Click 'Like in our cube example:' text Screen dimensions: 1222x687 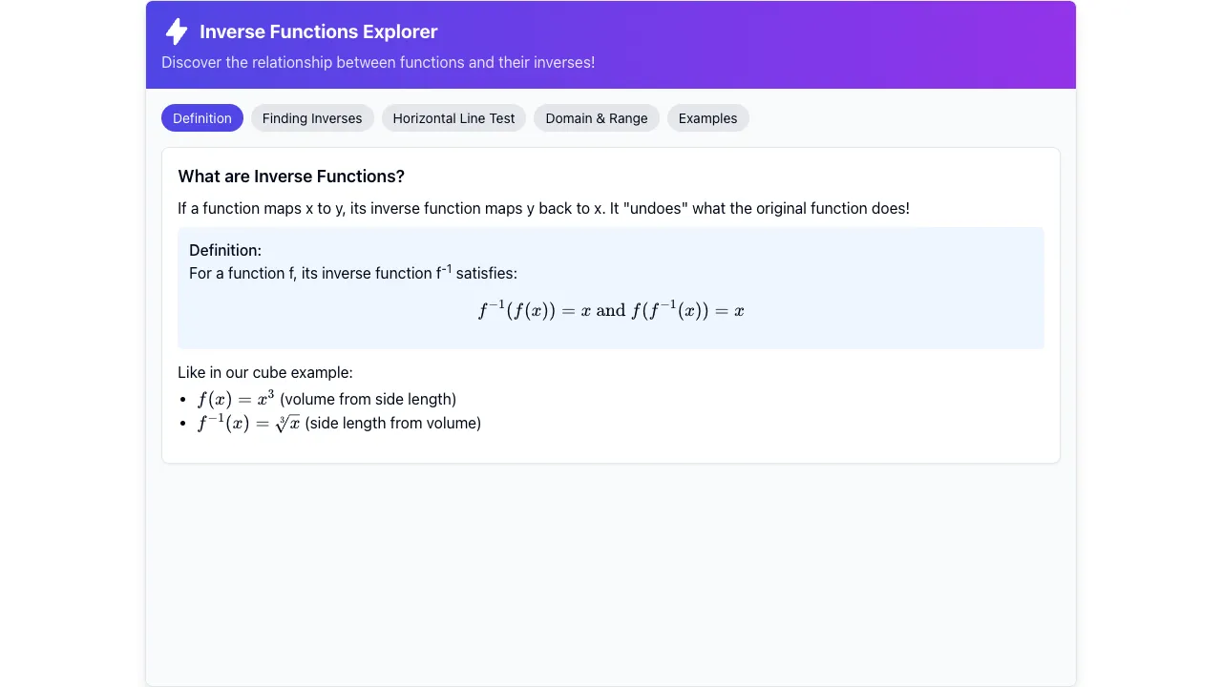pos(265,372)
